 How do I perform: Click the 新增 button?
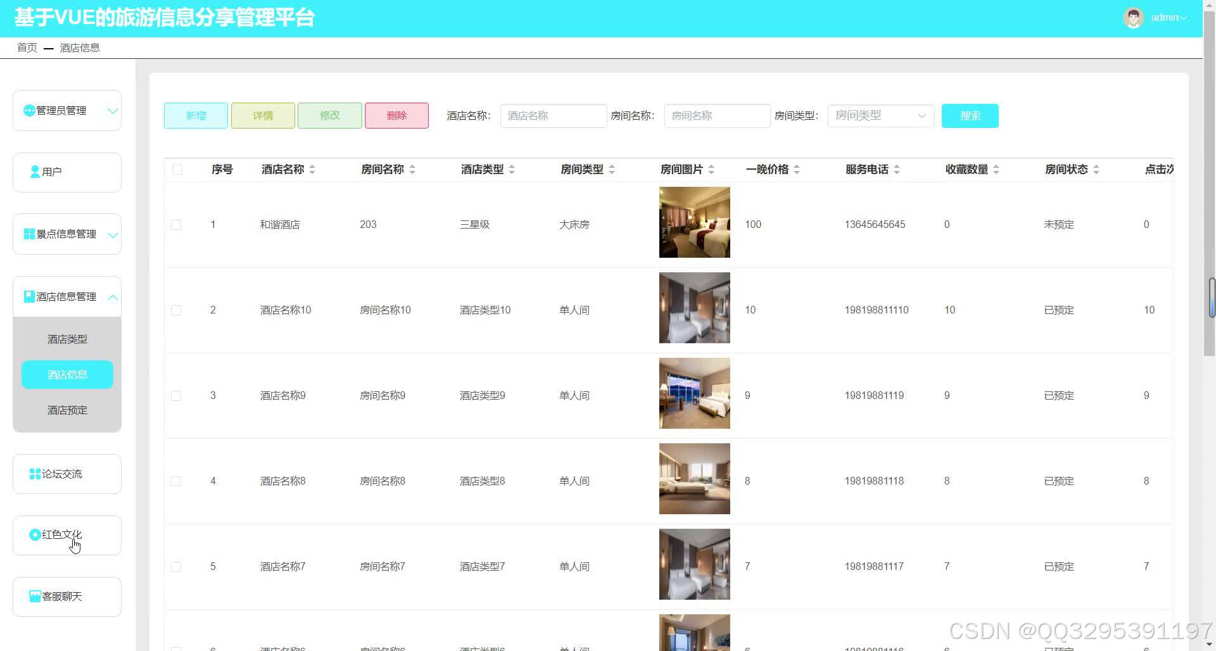pos(196,116)
